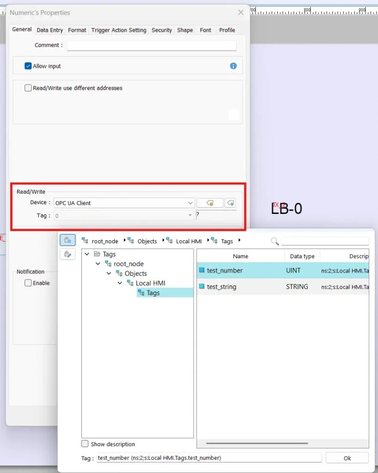This screenshot has width=378, height=473.
Task: Enable Read/Write use different addresses
Action: [28, 88]
